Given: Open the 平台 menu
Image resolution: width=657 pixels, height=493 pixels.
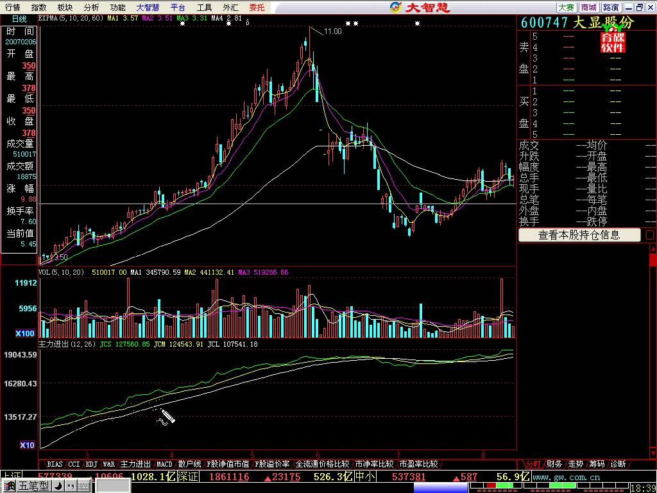Looking at the screenshot, I should tap(178, 7).
